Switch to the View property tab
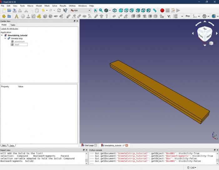Screen dimensions: 219x170 (4, 145)
